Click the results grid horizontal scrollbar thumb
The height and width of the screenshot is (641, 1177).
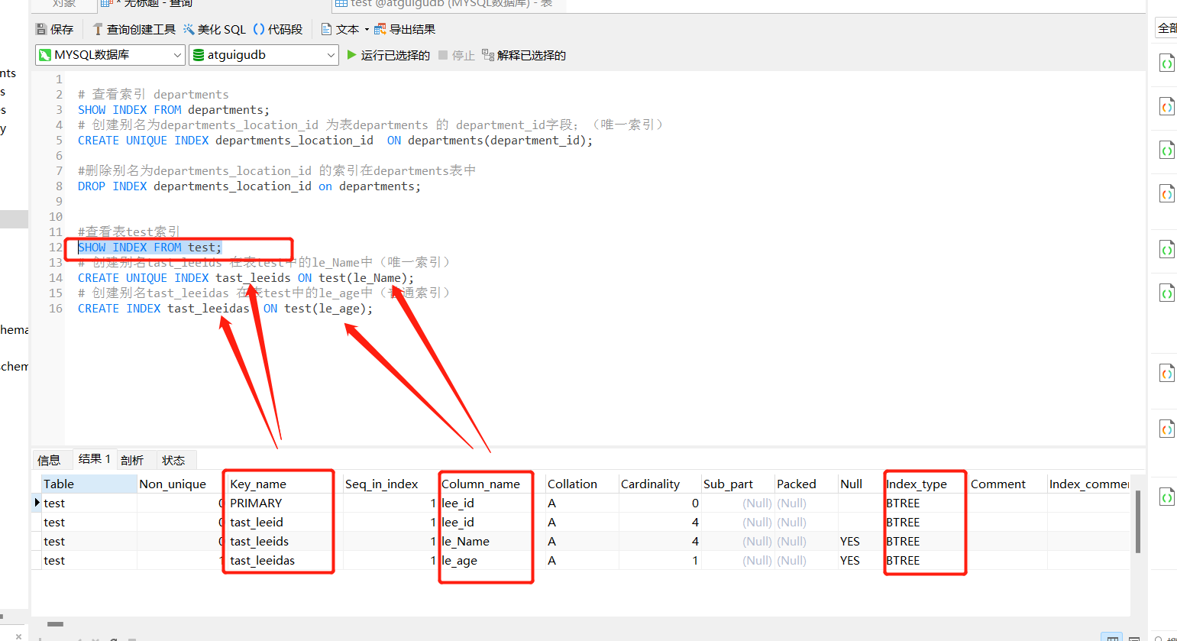click(55, 623)
